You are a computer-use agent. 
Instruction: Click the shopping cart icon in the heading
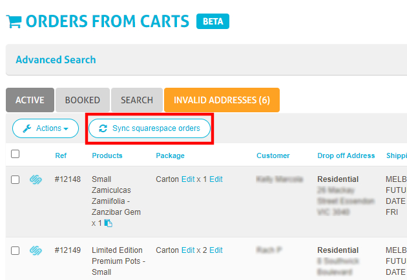click(14, 21)
